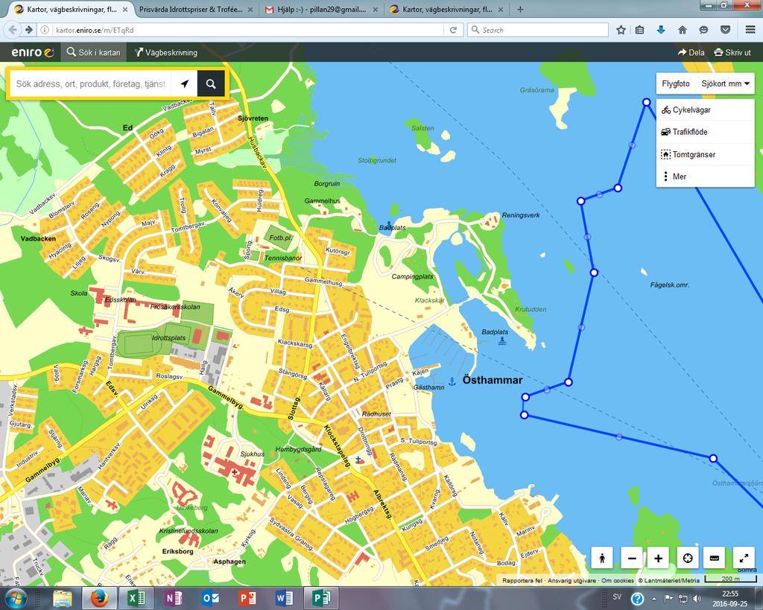
Task: Open the Windows Start menu
Action: click(x=15, y=598)
